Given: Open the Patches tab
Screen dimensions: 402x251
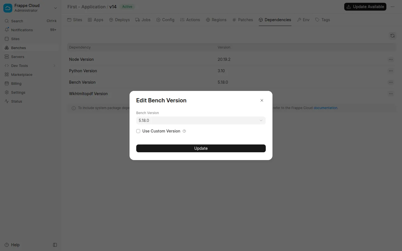Looking at the screenshot, I should [243, 20].
